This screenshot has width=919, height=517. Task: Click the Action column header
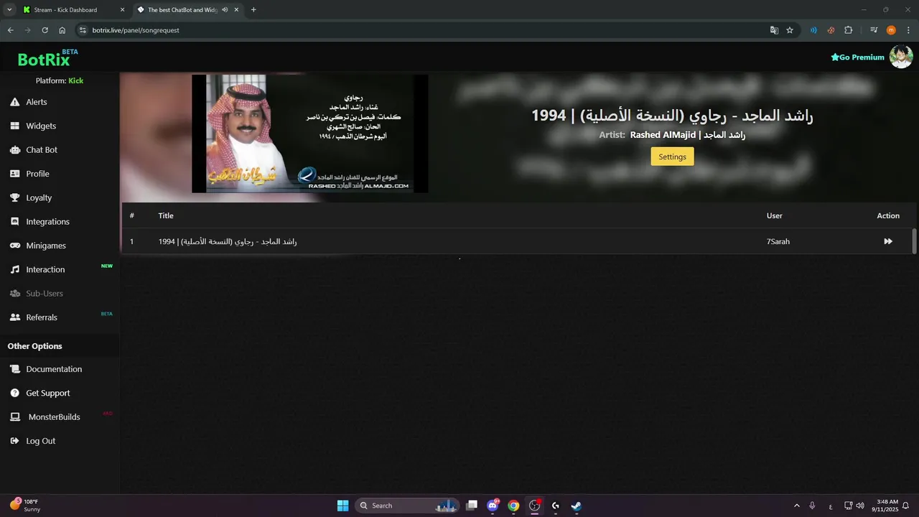[888, 215]
